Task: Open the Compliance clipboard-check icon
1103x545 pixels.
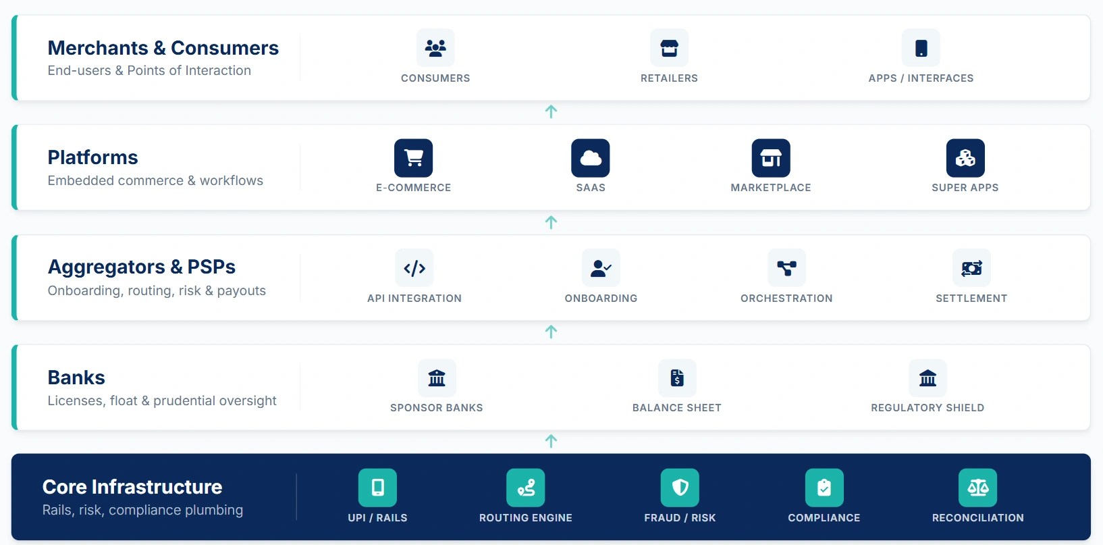Action: tap(824, 488)
